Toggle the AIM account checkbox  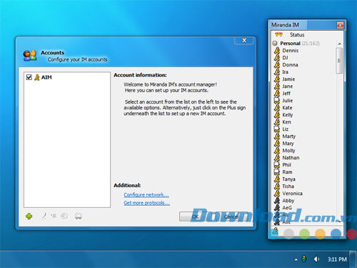pos(29,77)
